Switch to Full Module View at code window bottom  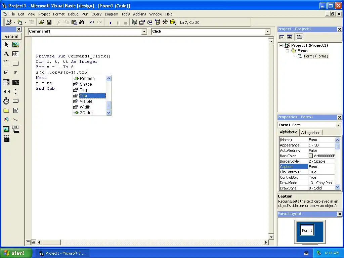[33, 242]
